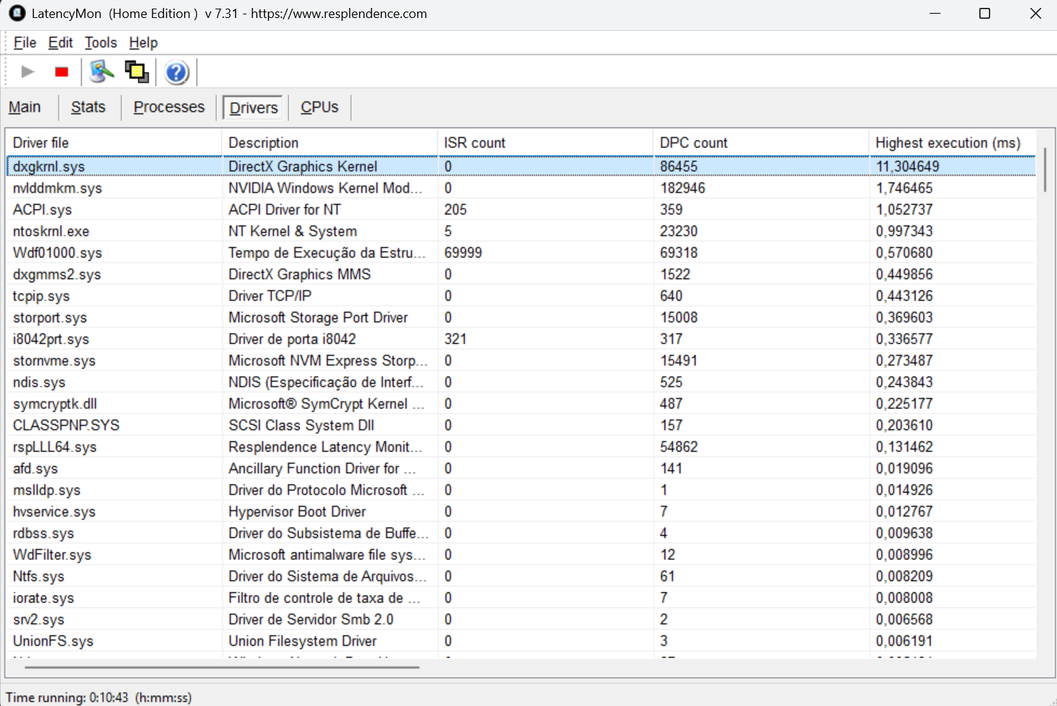Click the ACPI Driver for NT description
This screenshot has height=706, width=1057.
point(285,209)
